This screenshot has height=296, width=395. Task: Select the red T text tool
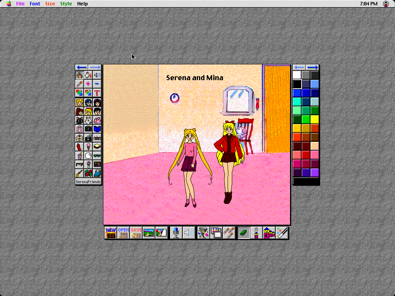[97, 92]
